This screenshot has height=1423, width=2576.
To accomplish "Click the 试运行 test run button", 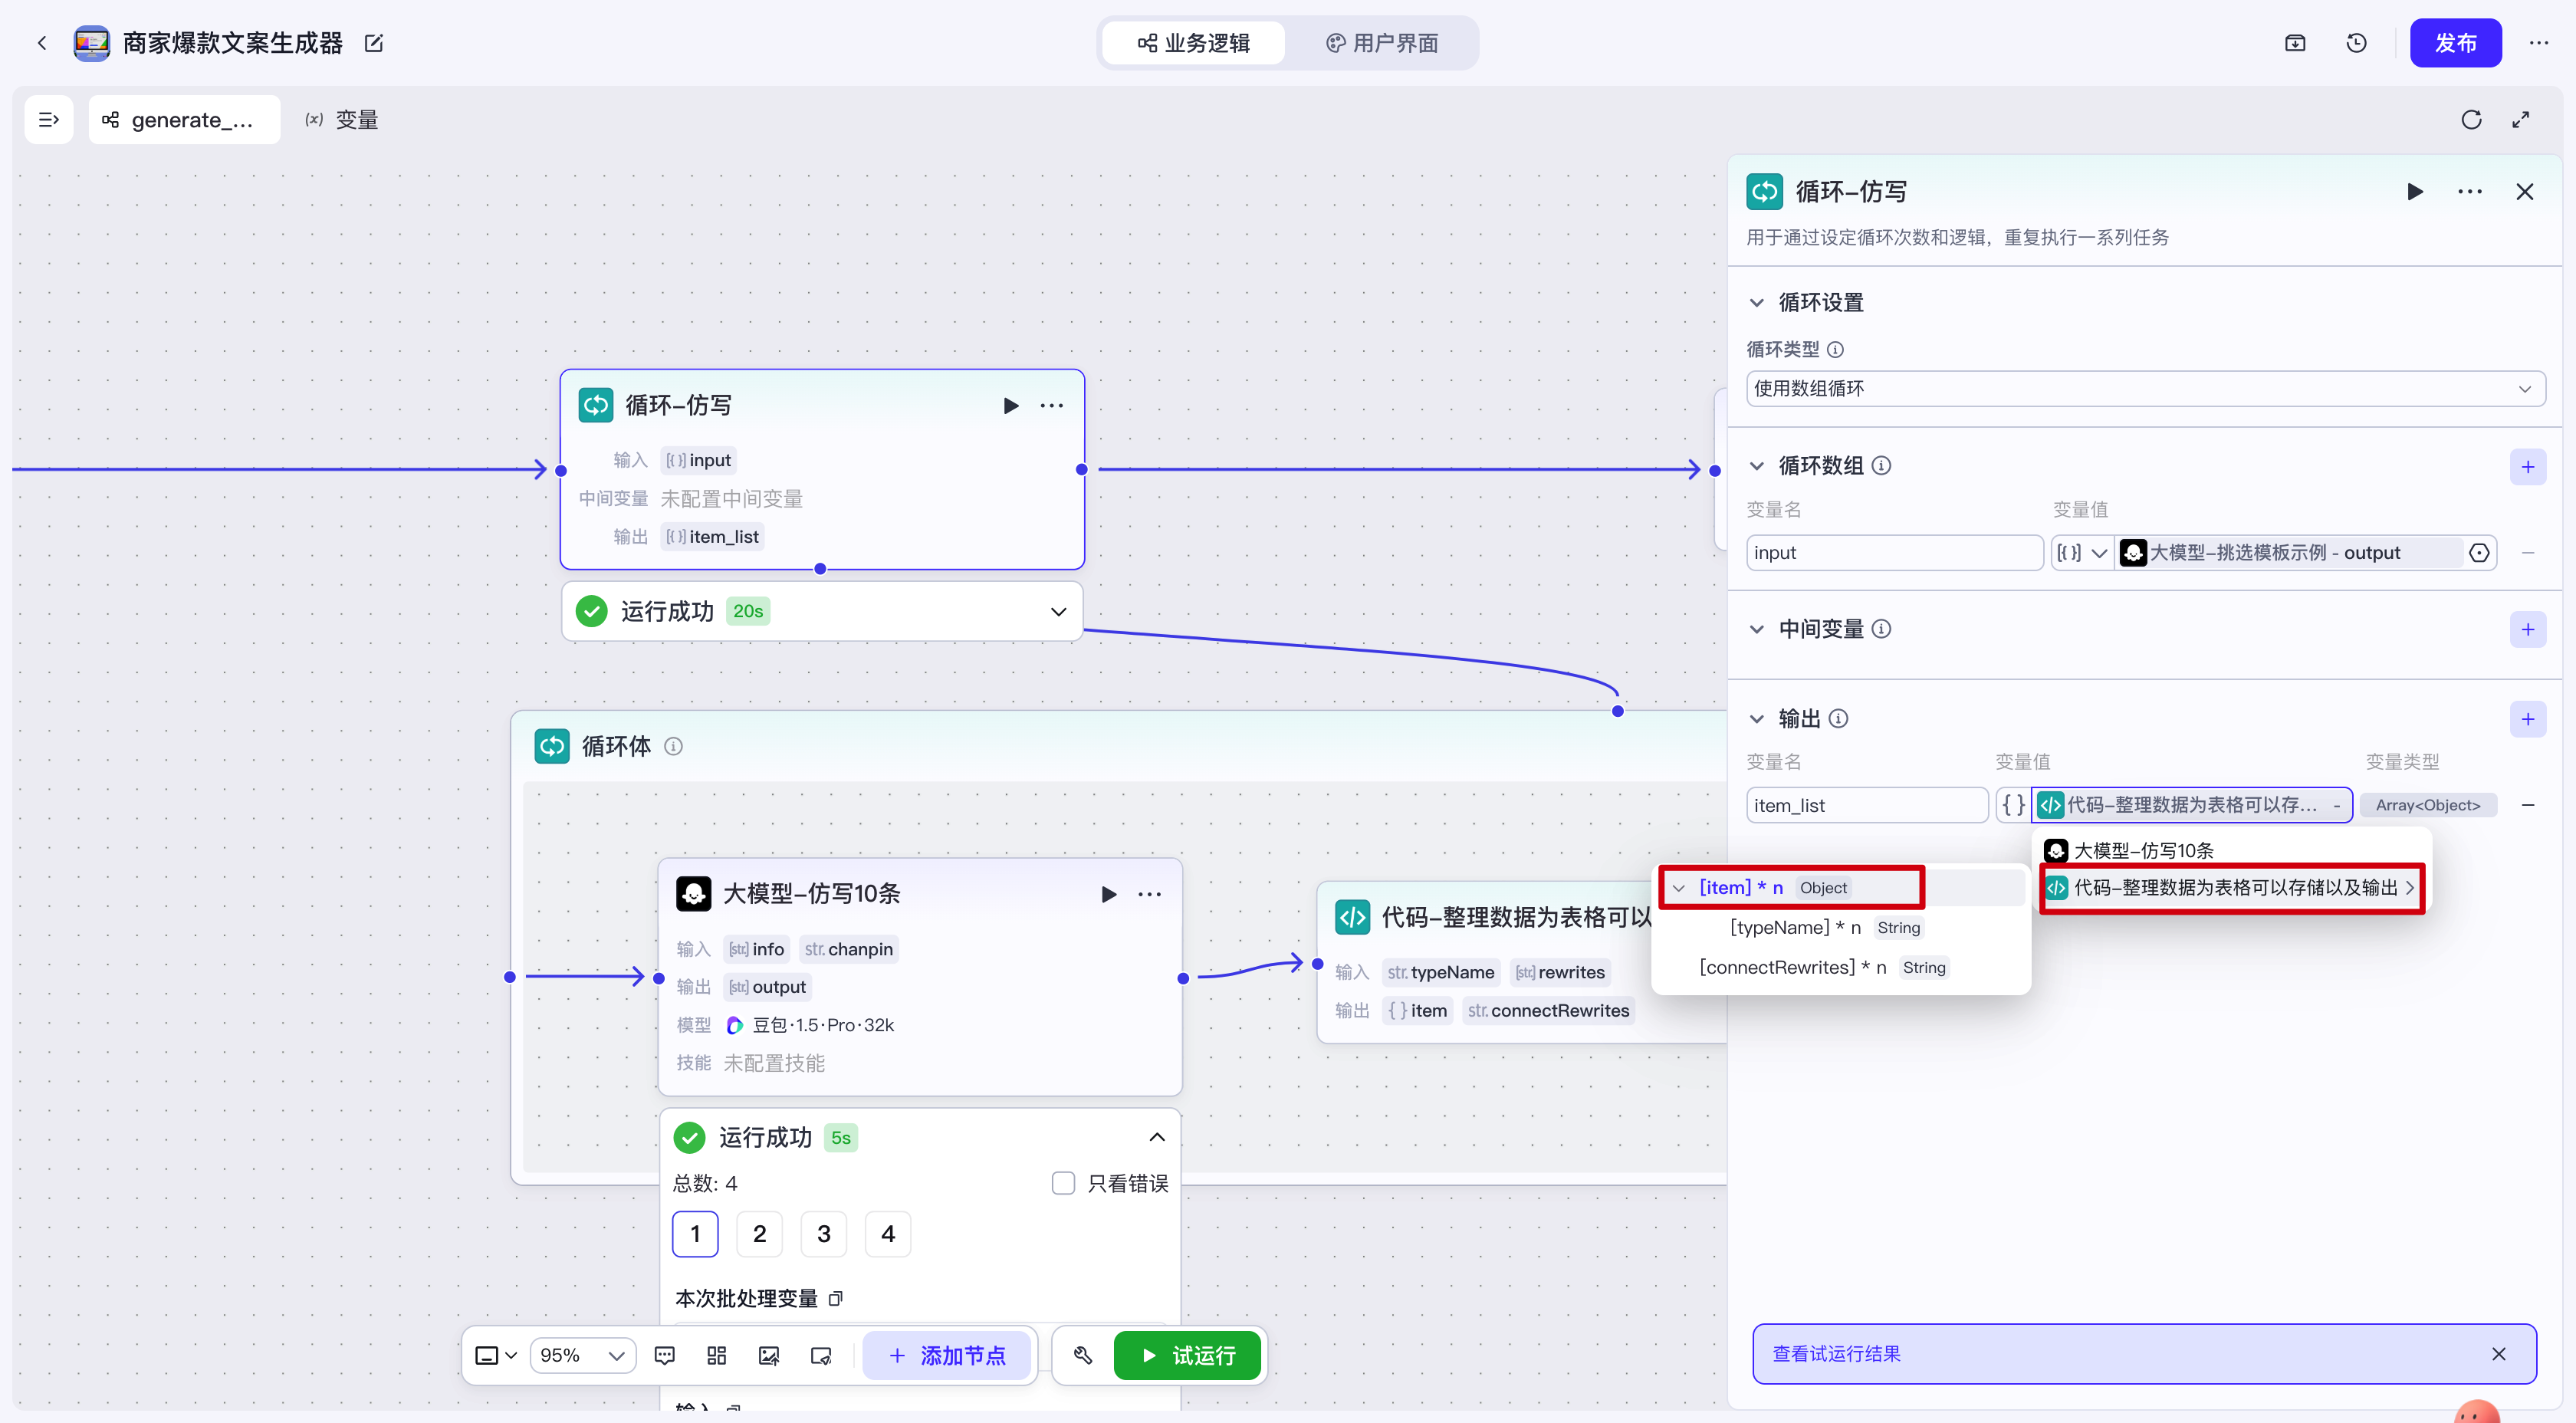I will (1187, 1356).
